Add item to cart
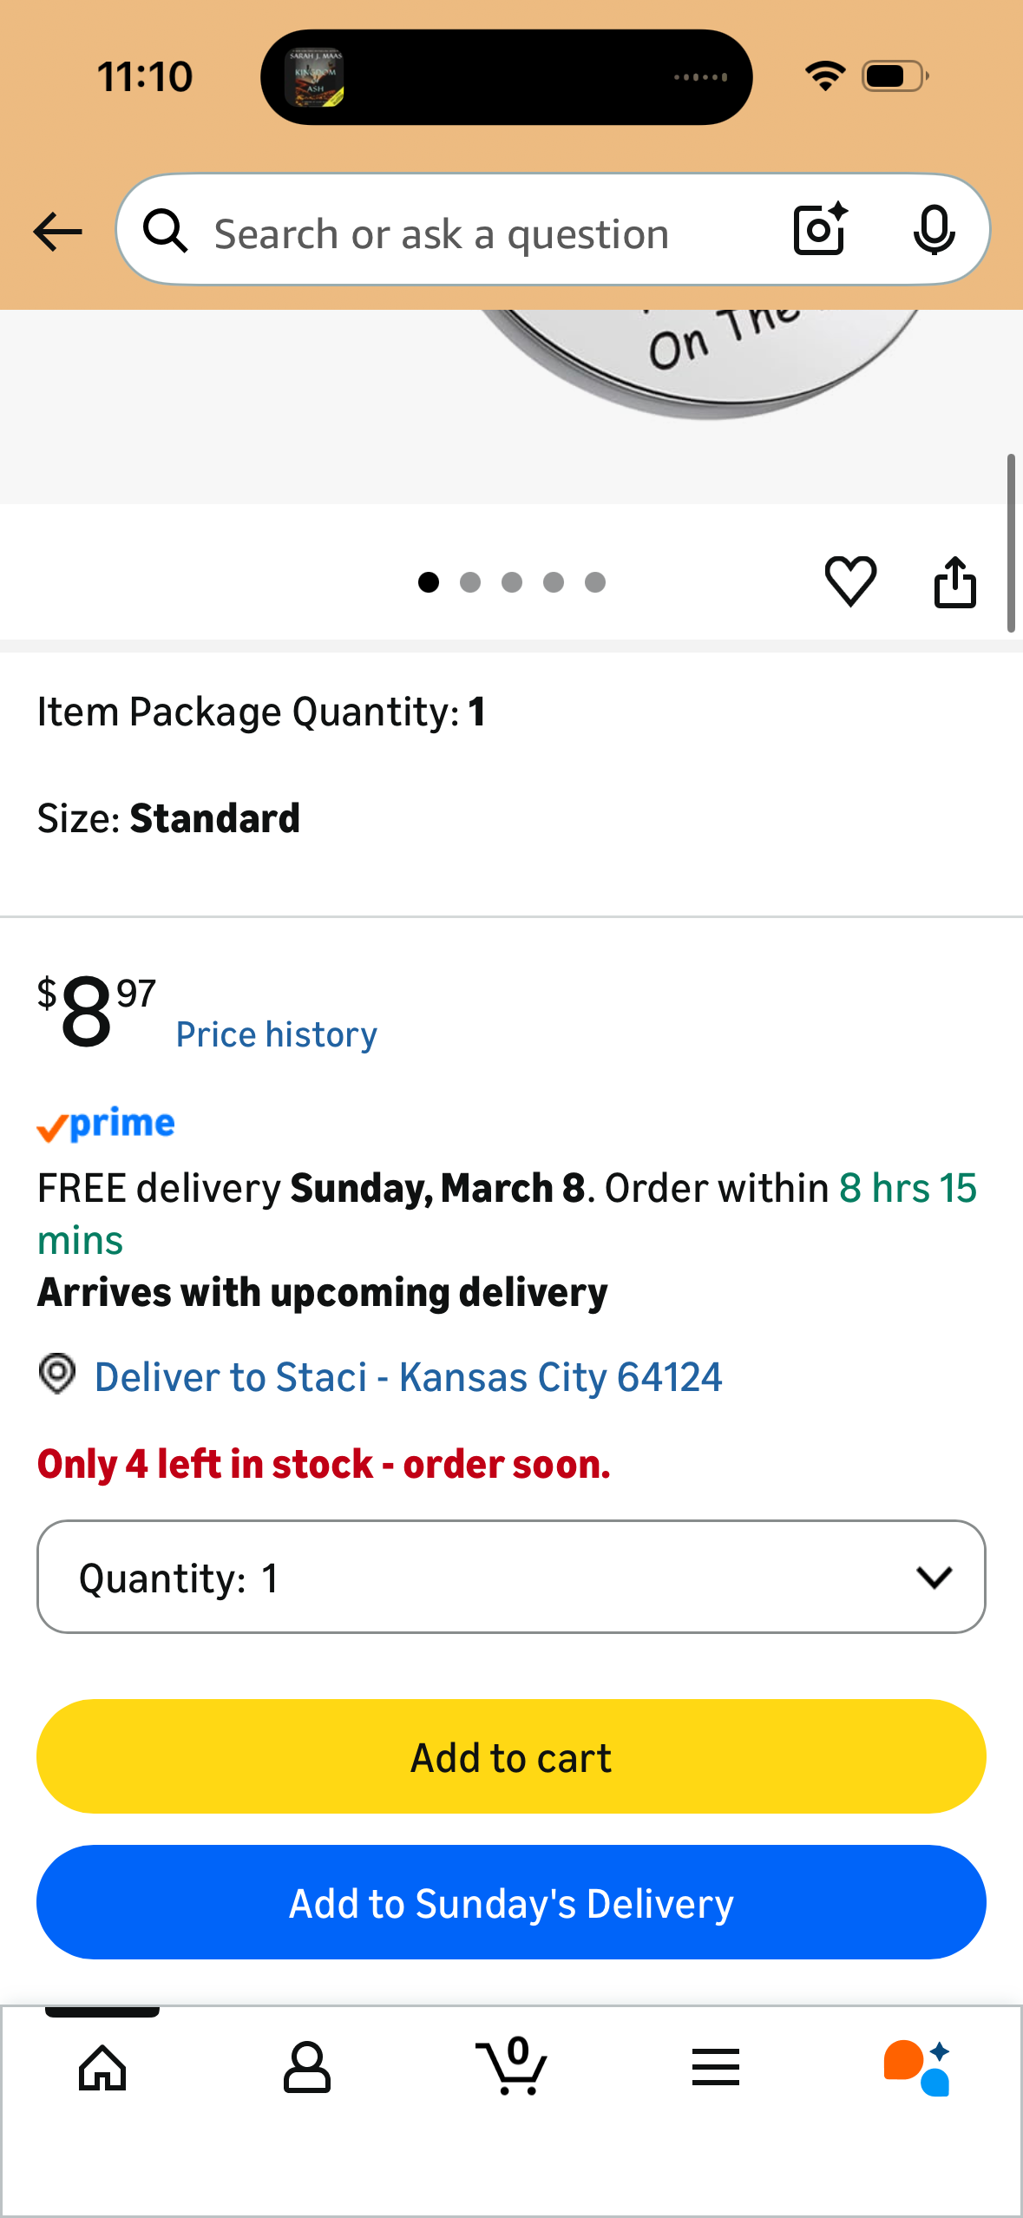The width and height of the screenshot is (1023, 2218). [511, 1756]
